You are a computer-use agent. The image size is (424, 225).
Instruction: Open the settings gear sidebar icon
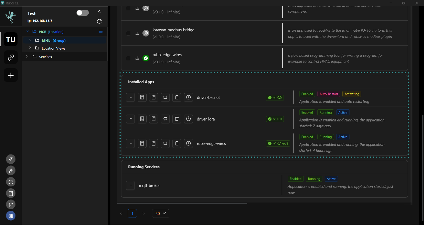pos(11,216)
